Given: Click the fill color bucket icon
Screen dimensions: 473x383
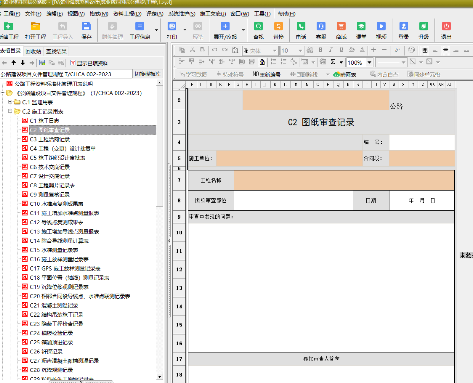Looking at the screenshot, I should click(x=352, y=50).
